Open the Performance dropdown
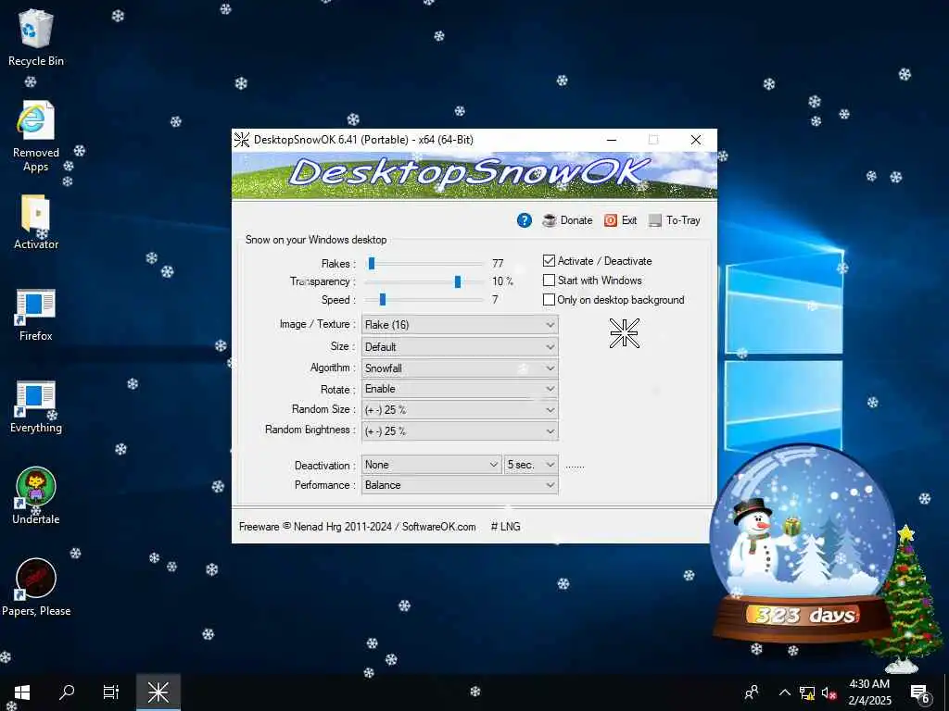 tap(460, 485)
